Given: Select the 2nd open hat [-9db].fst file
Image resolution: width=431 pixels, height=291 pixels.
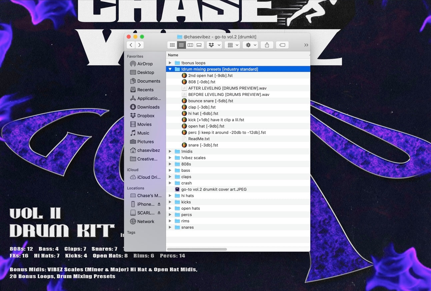Looking at the screenshot, I should (238, 76).
